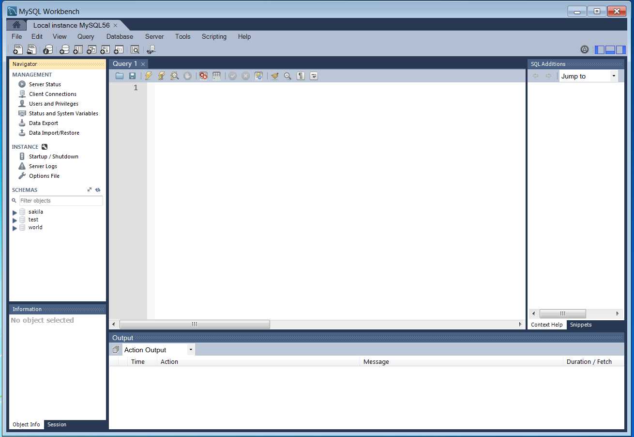Toggle continue on error icon
634x437 pixels.
point(203,76)
